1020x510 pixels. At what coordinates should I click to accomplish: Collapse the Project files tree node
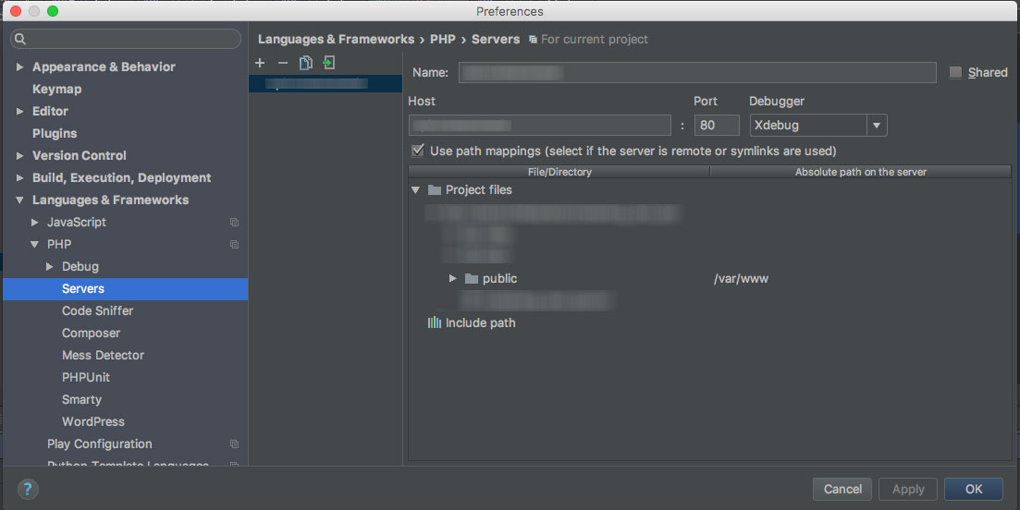click(416, 190)
